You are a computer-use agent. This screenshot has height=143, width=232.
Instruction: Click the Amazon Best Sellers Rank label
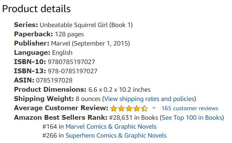[60, 118]
